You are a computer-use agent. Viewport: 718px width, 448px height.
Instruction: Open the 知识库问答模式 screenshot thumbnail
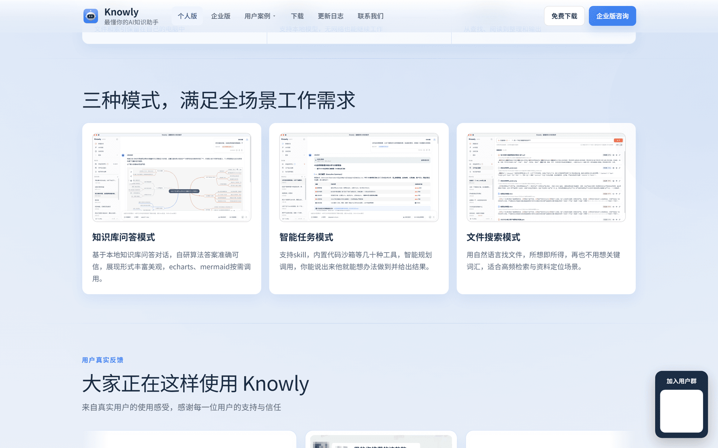(x=172, y=177)
